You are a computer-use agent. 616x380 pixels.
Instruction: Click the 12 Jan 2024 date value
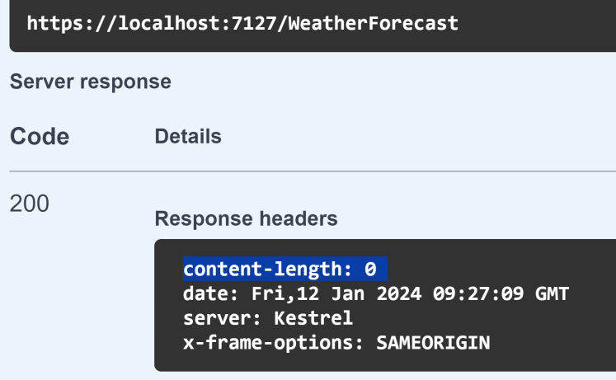tap(359, 293)
